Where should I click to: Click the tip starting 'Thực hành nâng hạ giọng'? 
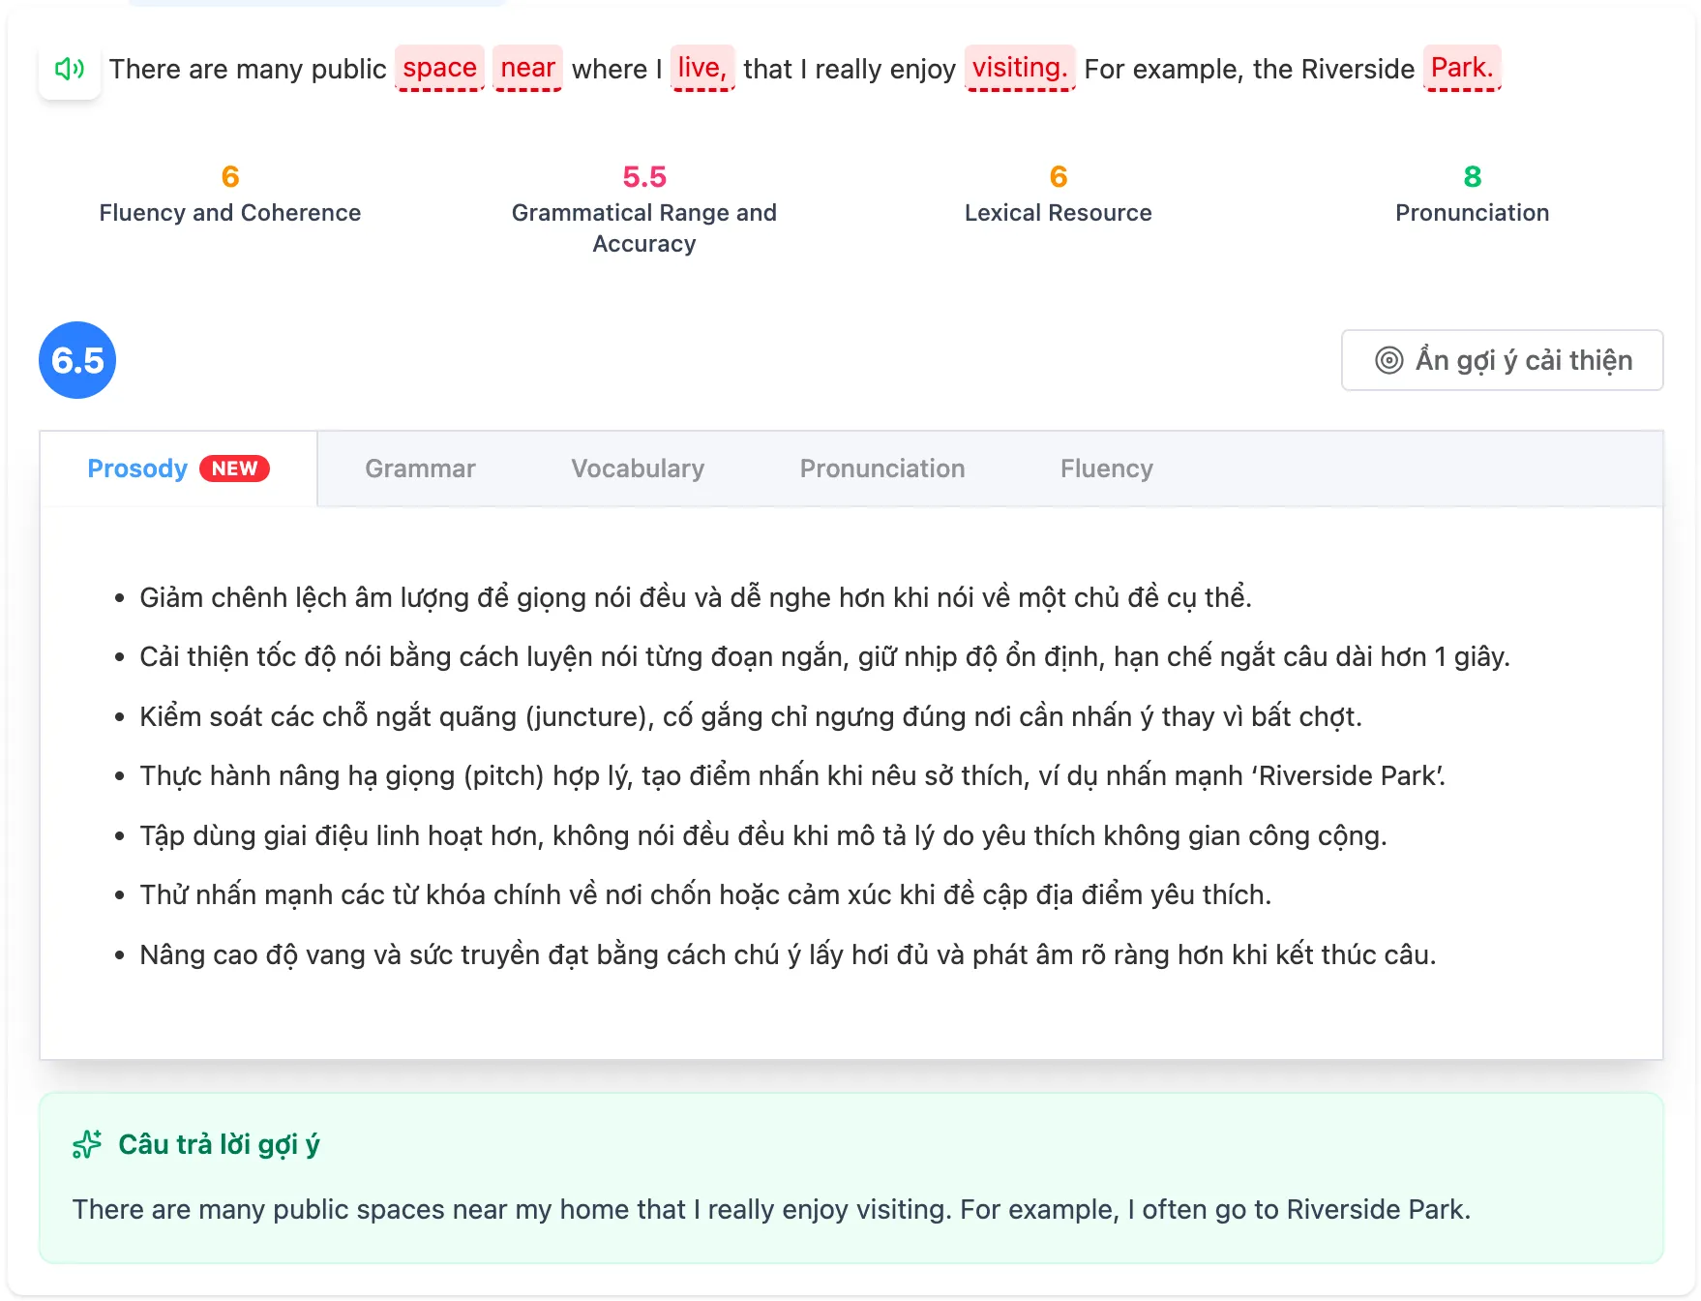pyautogui.click(x=792, y=776)
